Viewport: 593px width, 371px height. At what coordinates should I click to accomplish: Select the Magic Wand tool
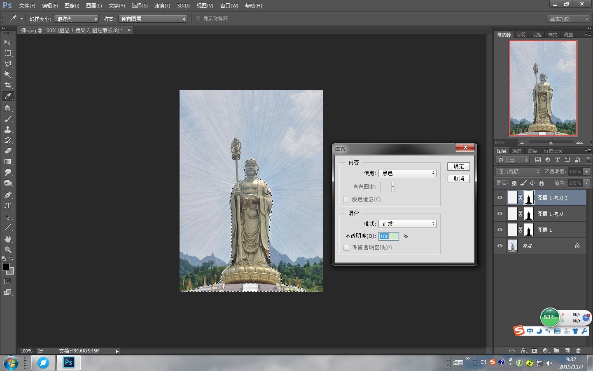8,75
